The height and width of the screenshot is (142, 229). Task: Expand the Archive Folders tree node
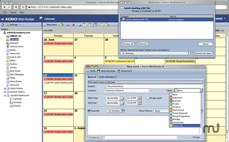point(5,92)
